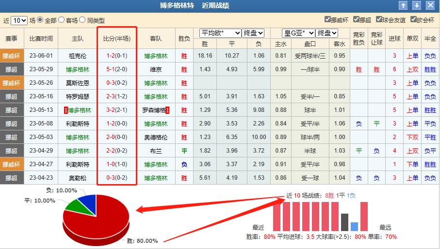Click score 2-3(1-2) on 特罗姆瑟 row

point(117,96)
